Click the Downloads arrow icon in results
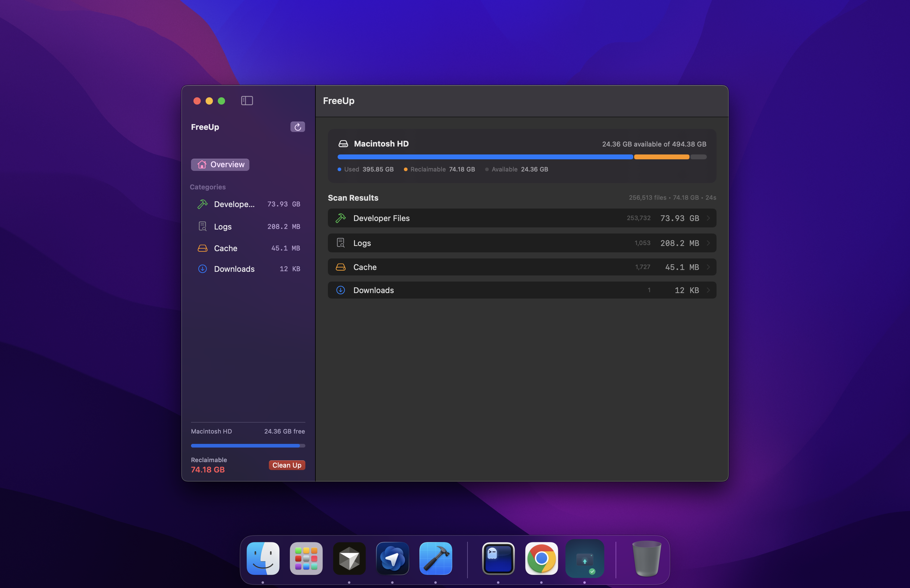 (x=341, y=290)
